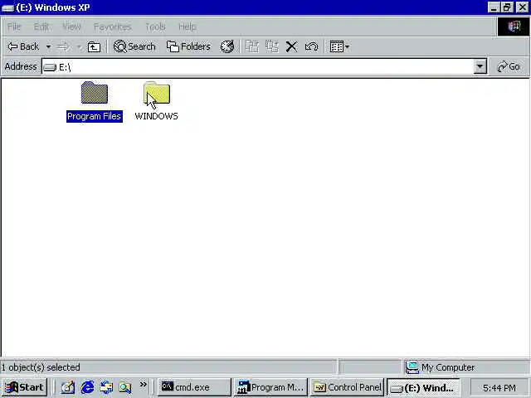Click the Windows logo throbber icon
The width and height of the screenshot is (531, 398).
[x=514, y=27]
